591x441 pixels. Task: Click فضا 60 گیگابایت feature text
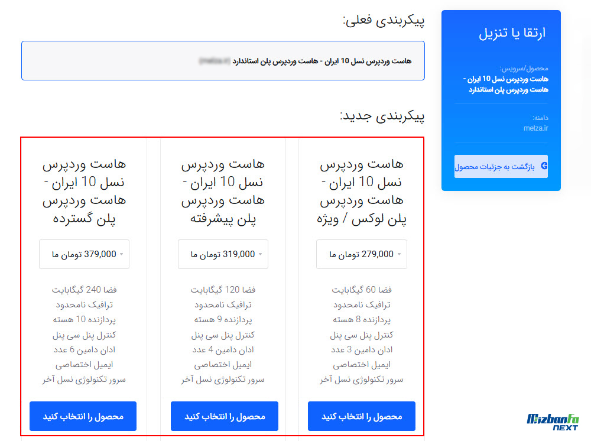(362, 290)
